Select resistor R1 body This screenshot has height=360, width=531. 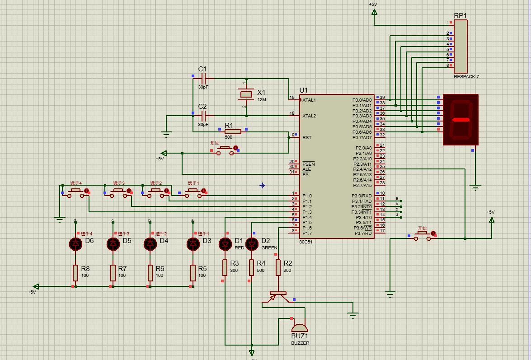233,131
